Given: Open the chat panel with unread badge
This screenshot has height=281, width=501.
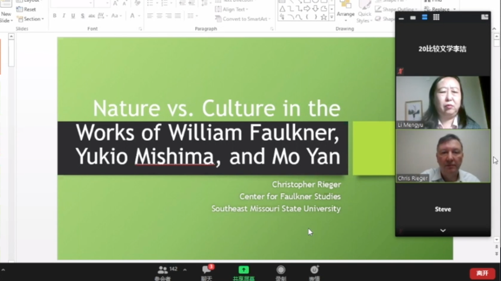Looking at the screenshot, I should tap(207, 270).
